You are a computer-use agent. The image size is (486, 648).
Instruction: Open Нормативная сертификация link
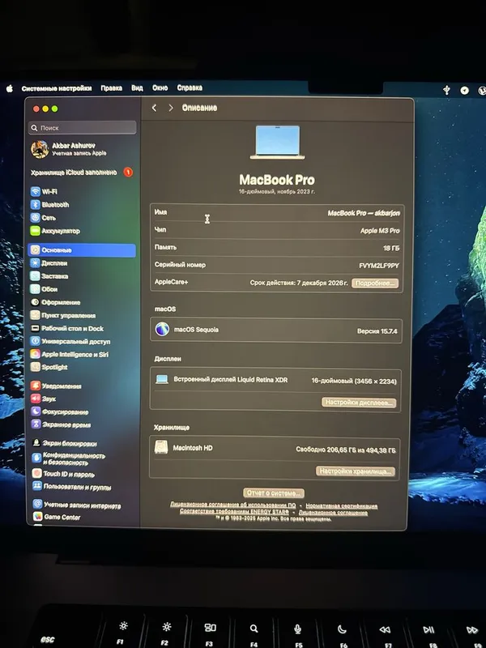pos(341,505)
